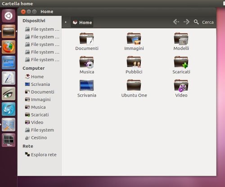Launch Firefox from the Unity launcher
This screenshot has height=187, width=225.
click(x=9, y=47)
